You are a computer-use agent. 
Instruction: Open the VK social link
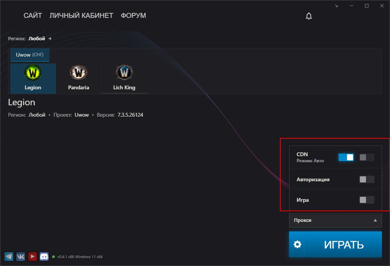tap(21, 256)
